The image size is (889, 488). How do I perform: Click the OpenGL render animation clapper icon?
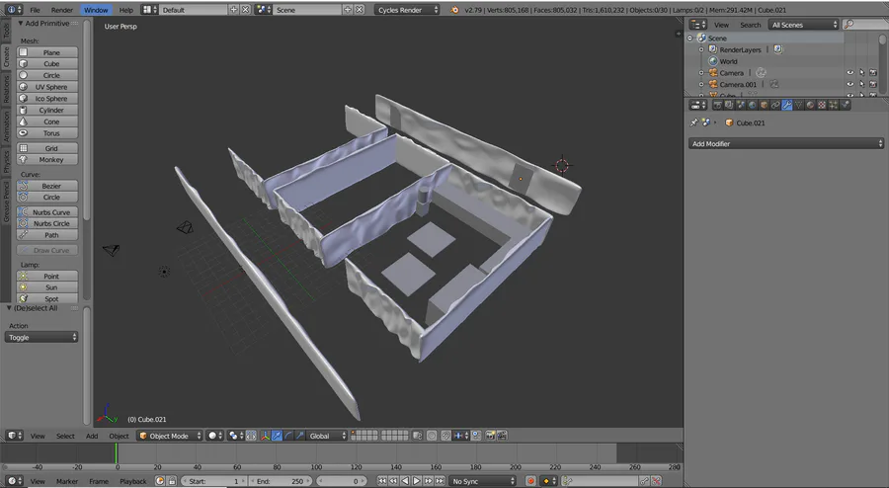(x=503, y=436)
